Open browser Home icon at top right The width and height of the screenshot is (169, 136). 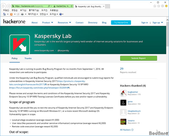tap(155, 6)
